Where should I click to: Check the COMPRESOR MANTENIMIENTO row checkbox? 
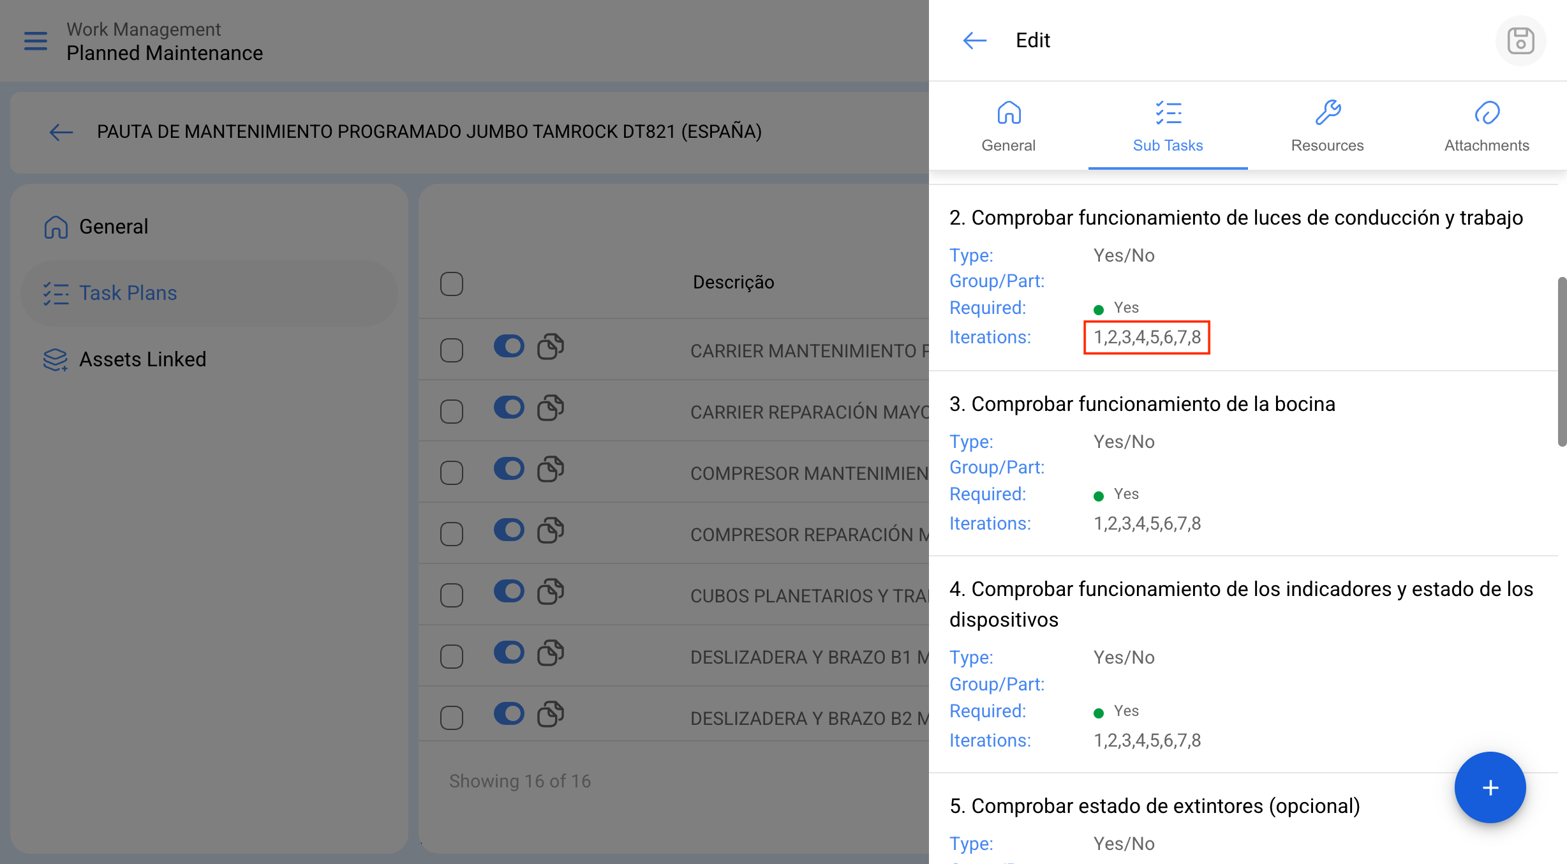coord(452,472)
